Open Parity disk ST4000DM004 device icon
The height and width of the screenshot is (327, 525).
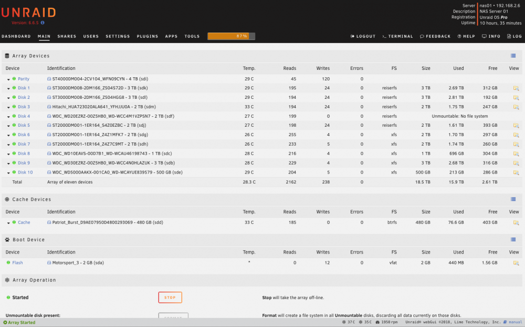(49, 79)
